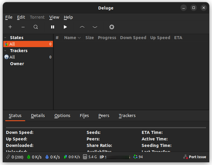Select the Trackers All globe icon
This screenshot has height=165, width=212.
(x=7, y=57)
